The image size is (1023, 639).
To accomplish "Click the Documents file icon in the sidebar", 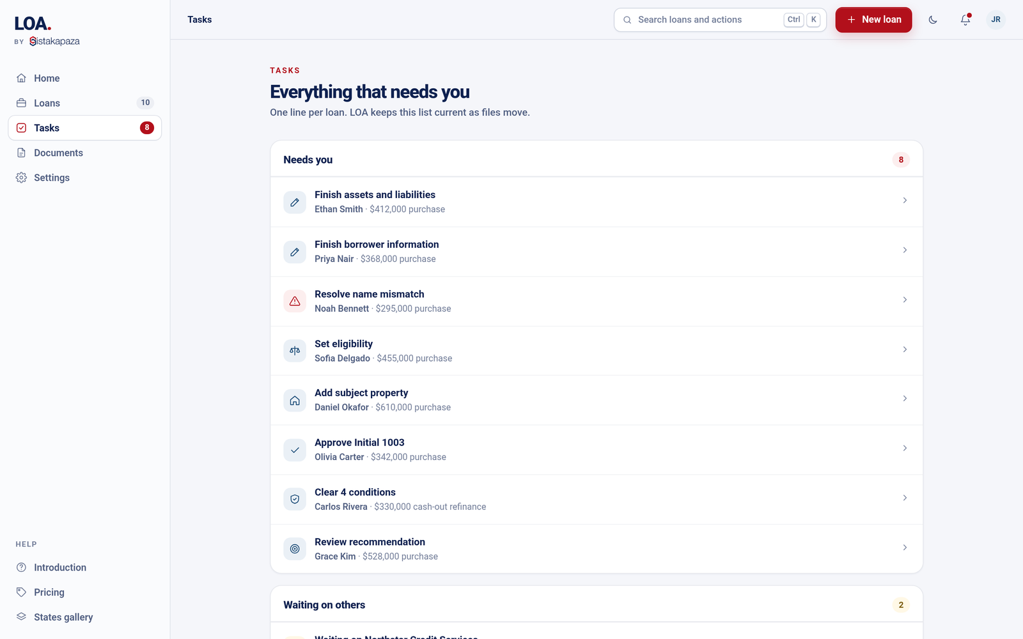I will pos(21,153).
